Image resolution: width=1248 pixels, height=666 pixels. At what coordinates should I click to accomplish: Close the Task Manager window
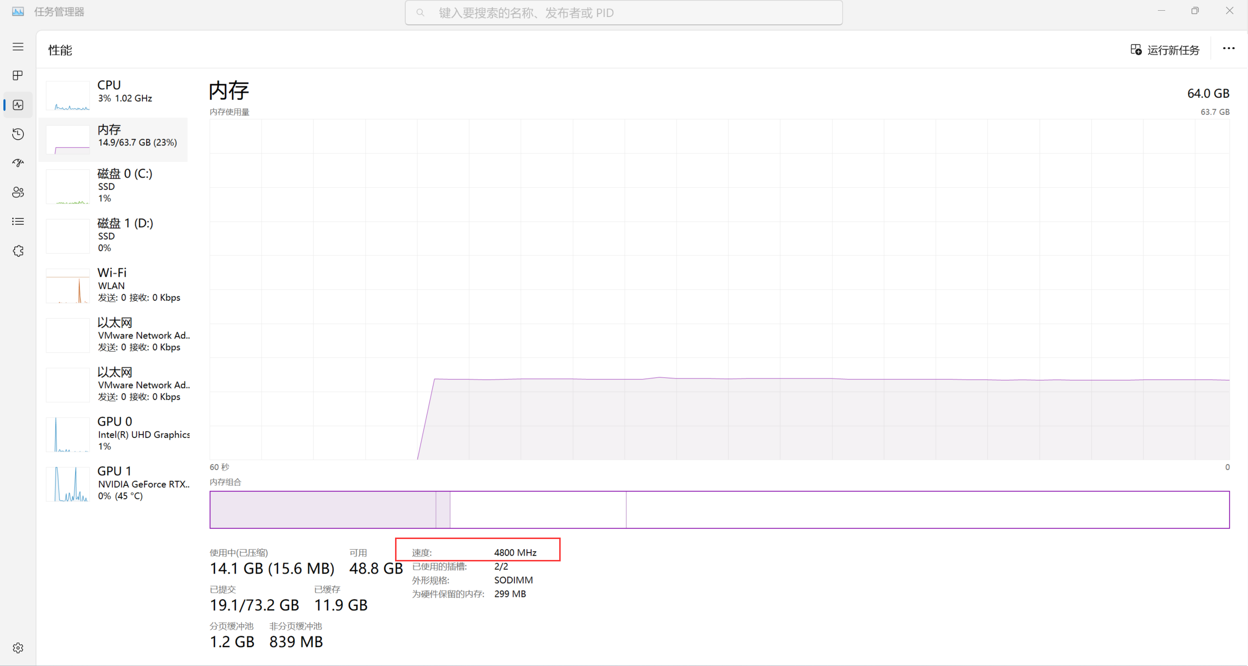tap(1229, 11)
